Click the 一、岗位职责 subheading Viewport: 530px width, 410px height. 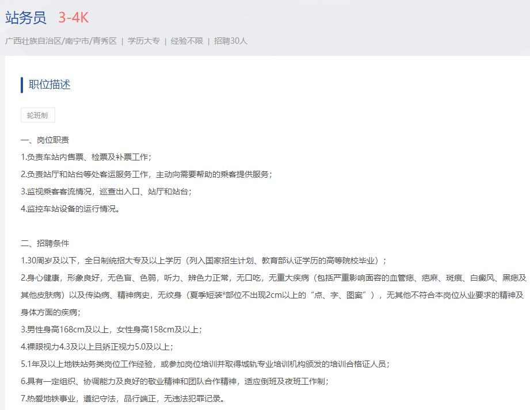45,140
